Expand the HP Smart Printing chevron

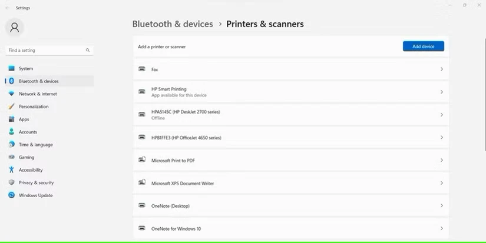click(442, 92)
